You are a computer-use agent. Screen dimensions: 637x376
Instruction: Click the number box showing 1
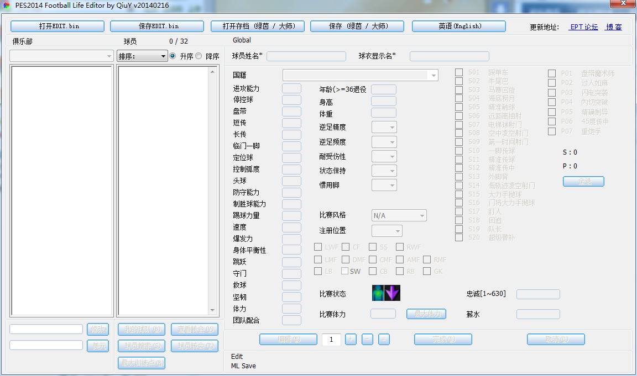click(x=331, y=339)
